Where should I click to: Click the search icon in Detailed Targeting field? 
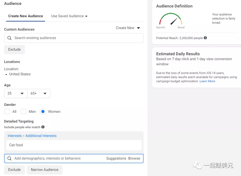point(10,159)
